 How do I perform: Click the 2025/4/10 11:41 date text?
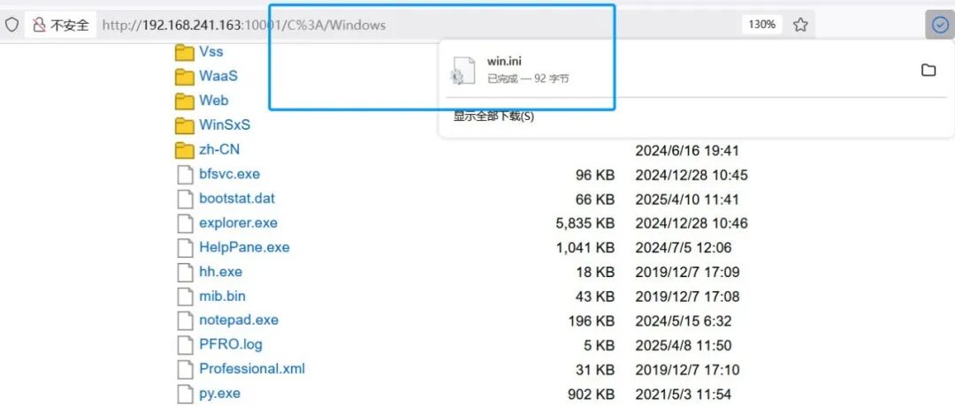[687, 199]
